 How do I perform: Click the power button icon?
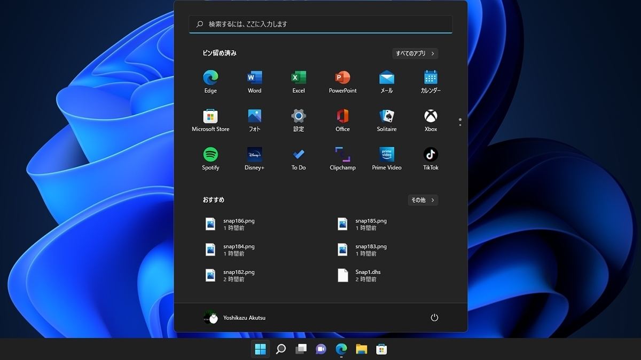(x=434, y=317)
